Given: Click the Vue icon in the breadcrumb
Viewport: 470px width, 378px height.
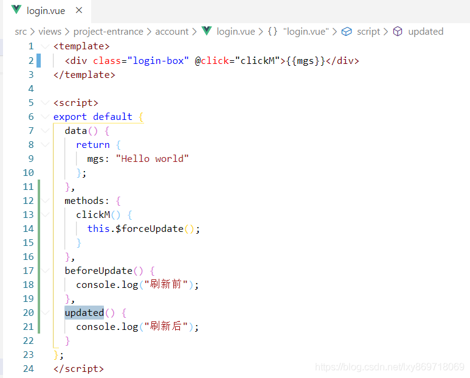Looking at the screenshot, I should coord(207,31).
